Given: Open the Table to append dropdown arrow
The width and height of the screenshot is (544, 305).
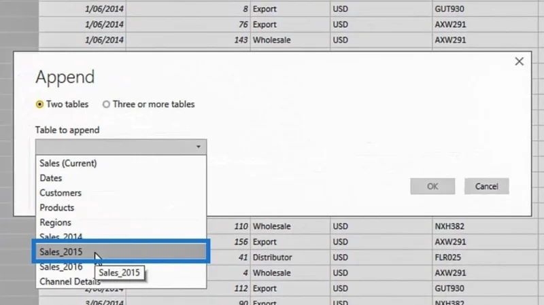Looking at the screenshot, I should (x=198, y=147).
